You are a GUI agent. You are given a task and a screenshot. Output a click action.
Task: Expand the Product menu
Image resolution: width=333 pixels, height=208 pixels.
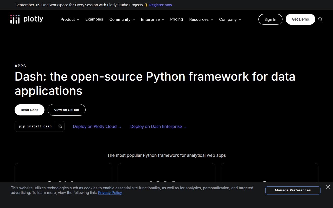coord(70,19)
